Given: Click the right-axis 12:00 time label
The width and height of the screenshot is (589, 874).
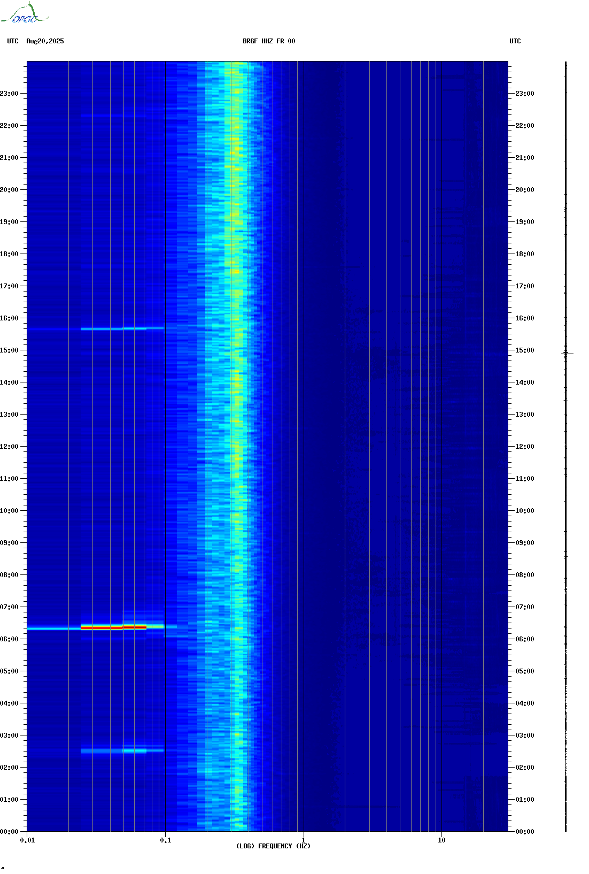Looking at the screenshot, I should click(x=525, y=447).
